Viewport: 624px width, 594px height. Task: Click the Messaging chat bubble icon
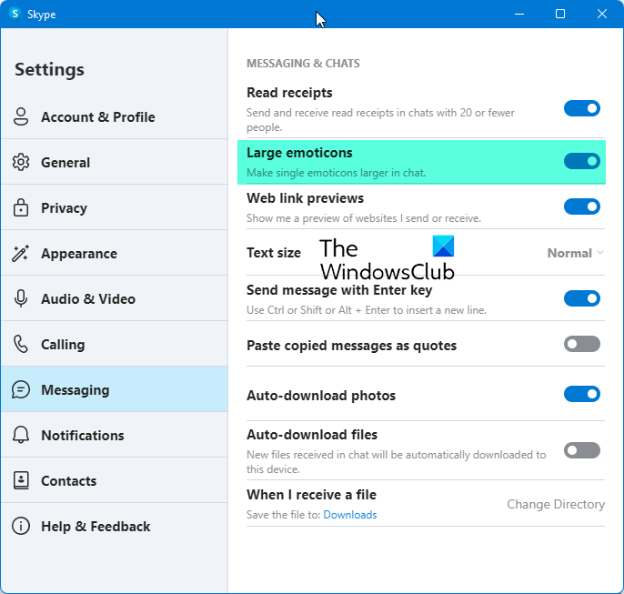[21, 389]
